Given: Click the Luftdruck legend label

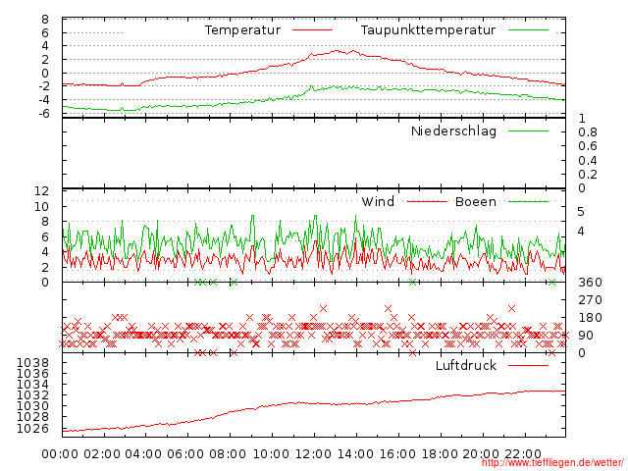Looking at the screenshot, I should click(x=466, y=365).
